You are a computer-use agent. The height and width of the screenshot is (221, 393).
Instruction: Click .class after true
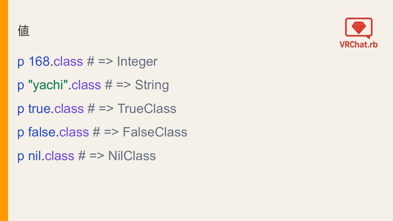coord(67,109)
